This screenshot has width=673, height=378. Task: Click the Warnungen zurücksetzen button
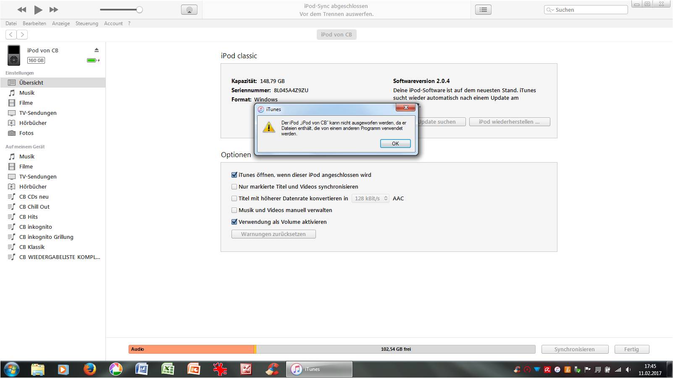coord(273,234)
